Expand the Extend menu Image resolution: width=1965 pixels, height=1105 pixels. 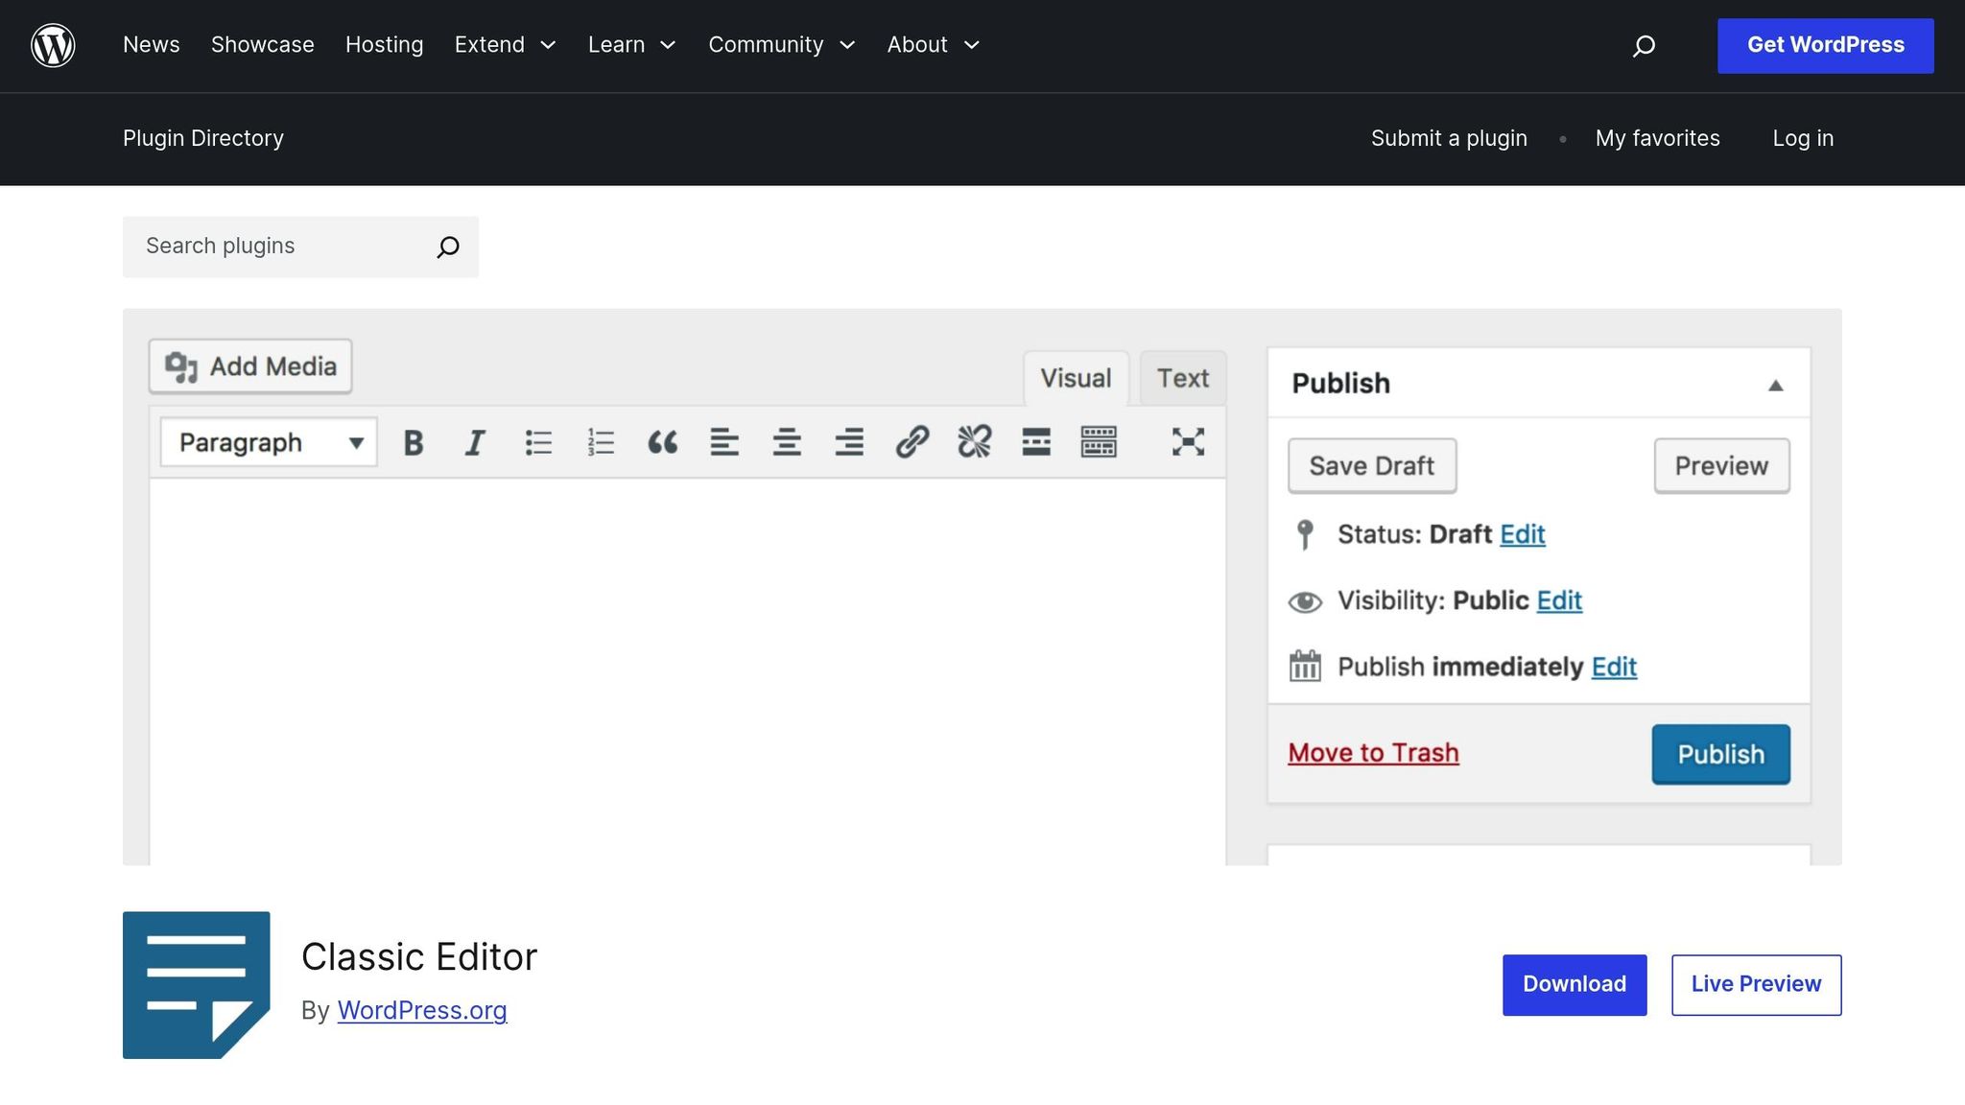pyautogui.click(x=505, y=45)
